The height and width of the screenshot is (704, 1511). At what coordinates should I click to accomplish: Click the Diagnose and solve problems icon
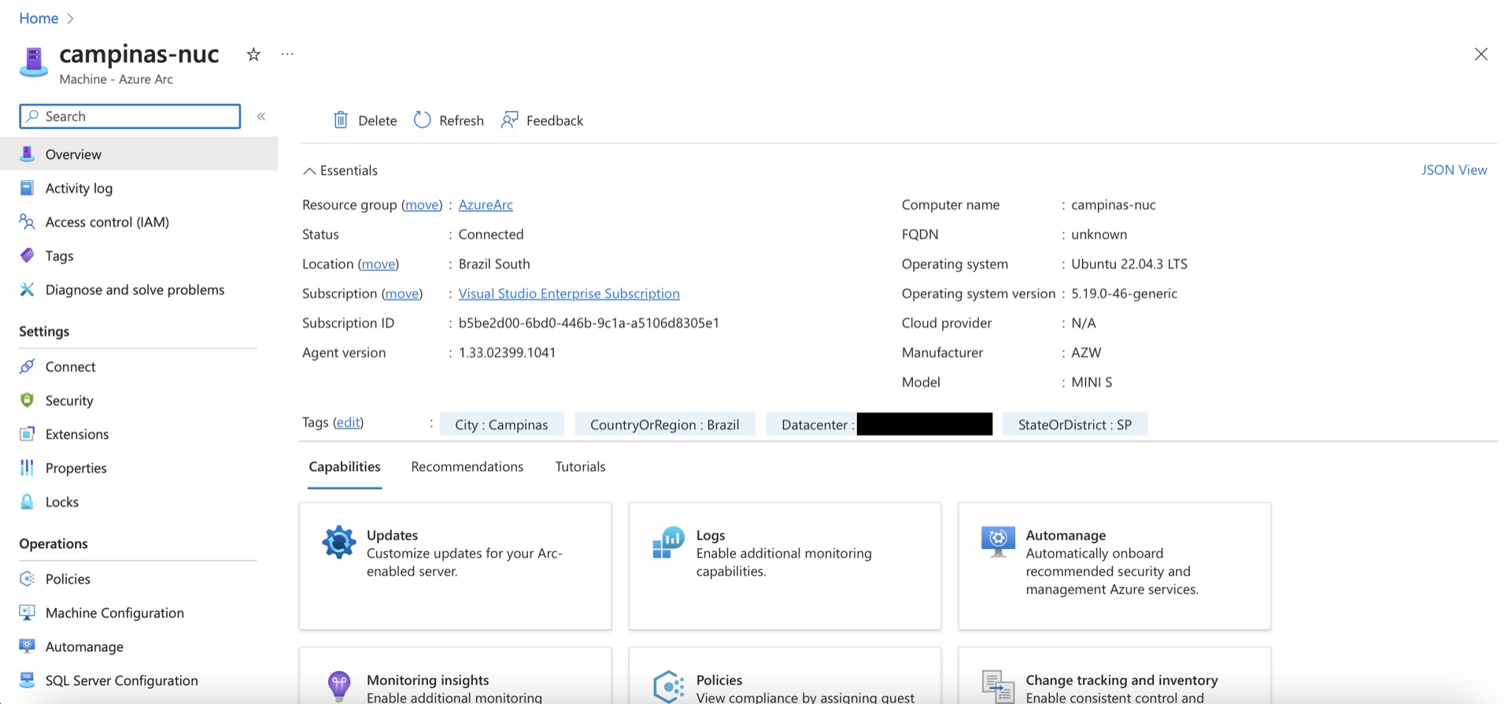coord(27,290)
